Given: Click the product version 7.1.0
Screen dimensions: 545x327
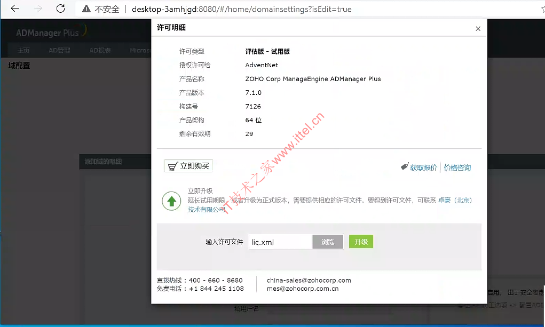Looking at the screenshot, I should pos(253,93).
